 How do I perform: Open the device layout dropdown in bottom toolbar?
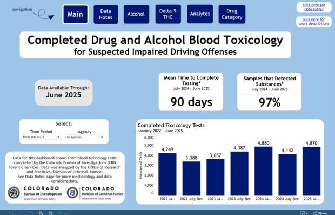click(x=62, y=213)
